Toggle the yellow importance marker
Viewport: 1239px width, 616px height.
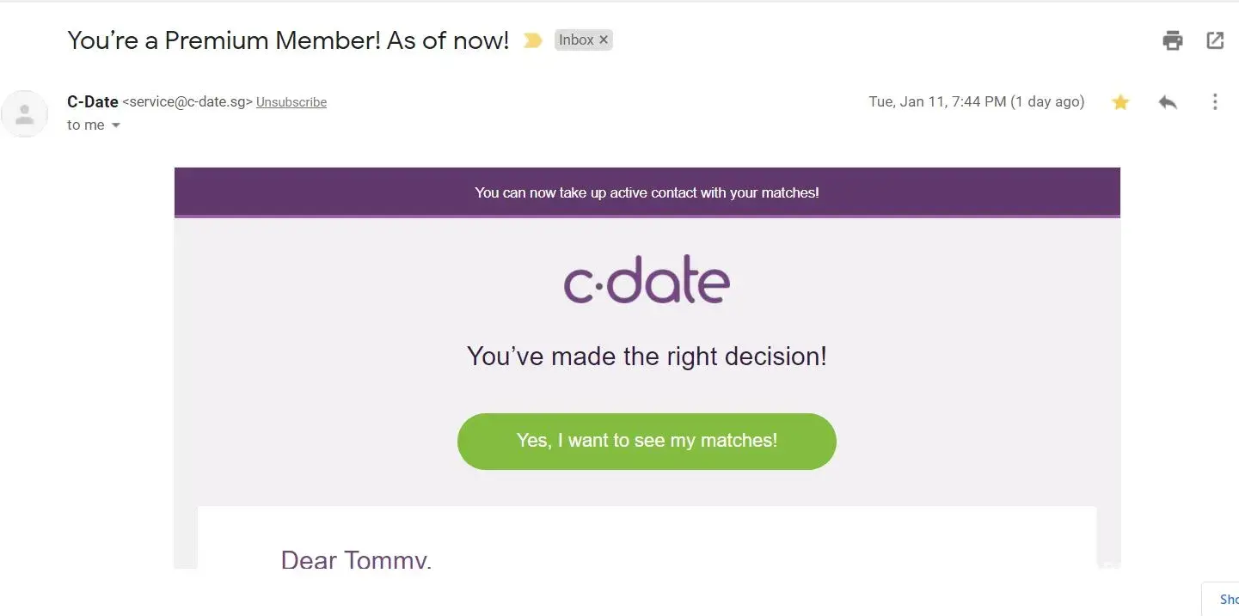[532, 40]
